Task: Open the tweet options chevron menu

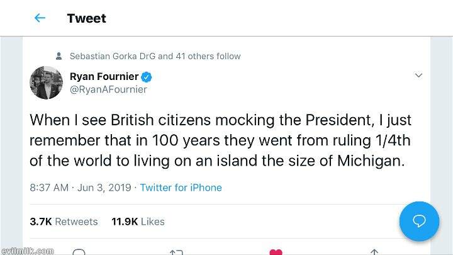Action: (x=418, y=76)
